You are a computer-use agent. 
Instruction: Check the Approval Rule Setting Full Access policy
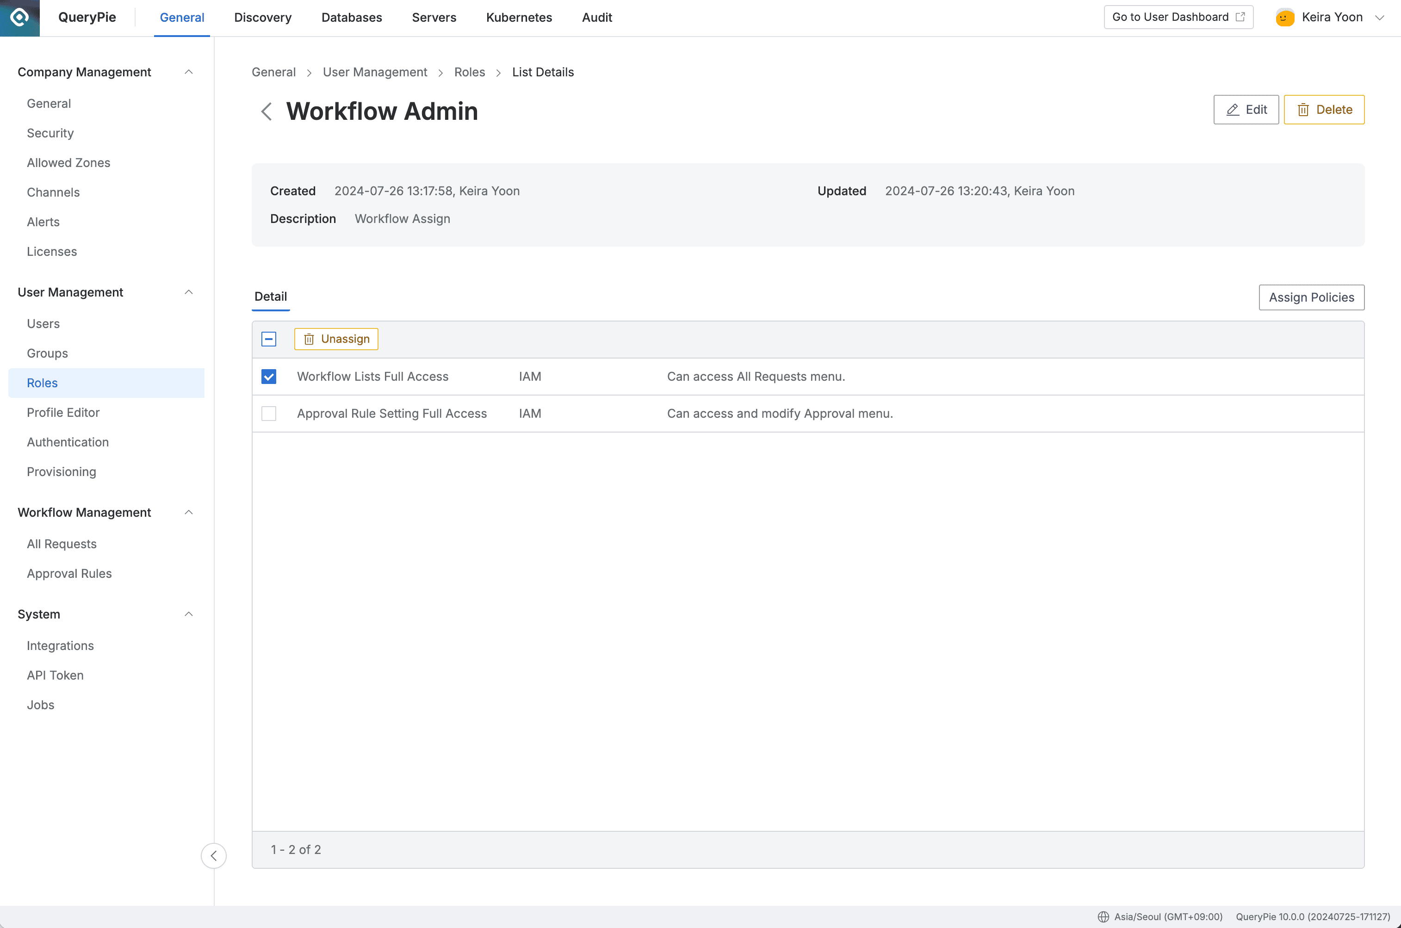(269, 413)
